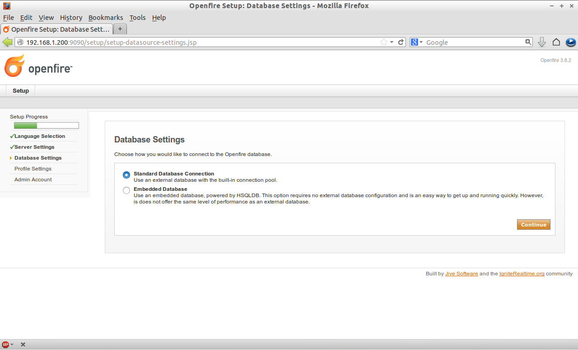This screenshot has height=350, width=578.
Task: Open the Downloads arrow icon
Action: coord(542,42)
